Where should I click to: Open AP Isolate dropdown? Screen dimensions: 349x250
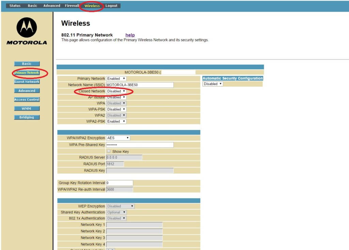[x=116, y=97]
